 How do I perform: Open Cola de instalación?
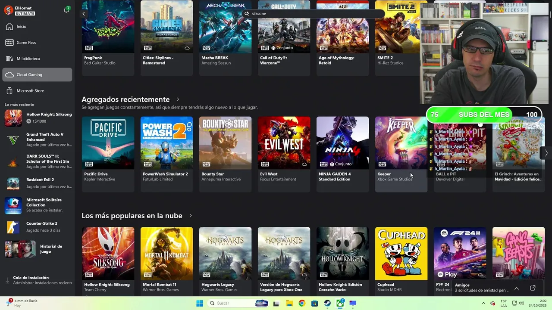(x=37, y=280)
